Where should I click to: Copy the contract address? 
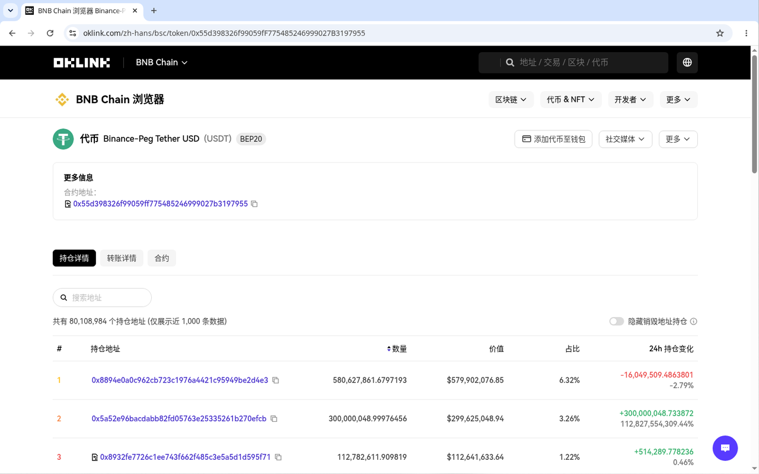tap(254, 204)
